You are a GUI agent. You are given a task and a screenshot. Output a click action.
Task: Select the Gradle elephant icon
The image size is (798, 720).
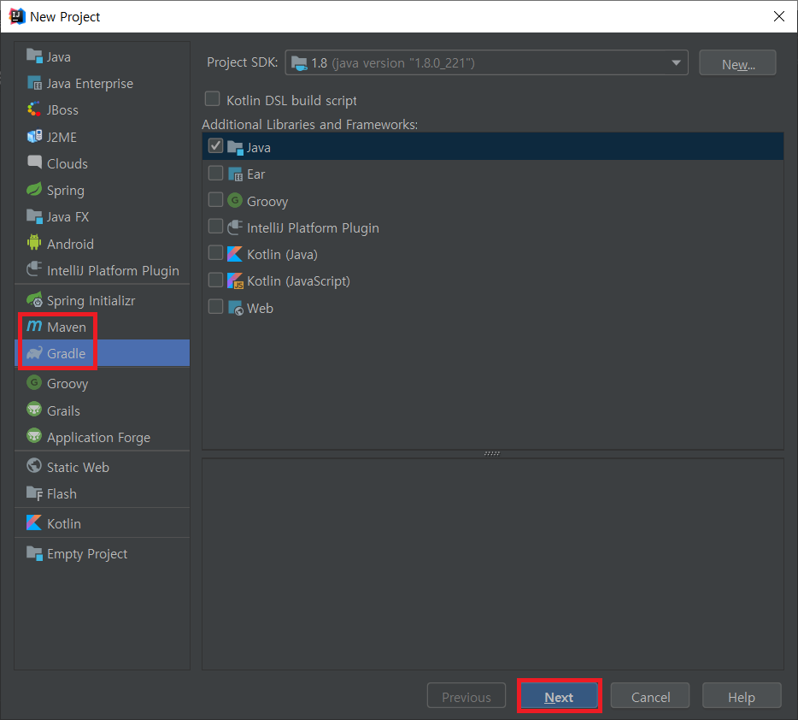point(34,353)
